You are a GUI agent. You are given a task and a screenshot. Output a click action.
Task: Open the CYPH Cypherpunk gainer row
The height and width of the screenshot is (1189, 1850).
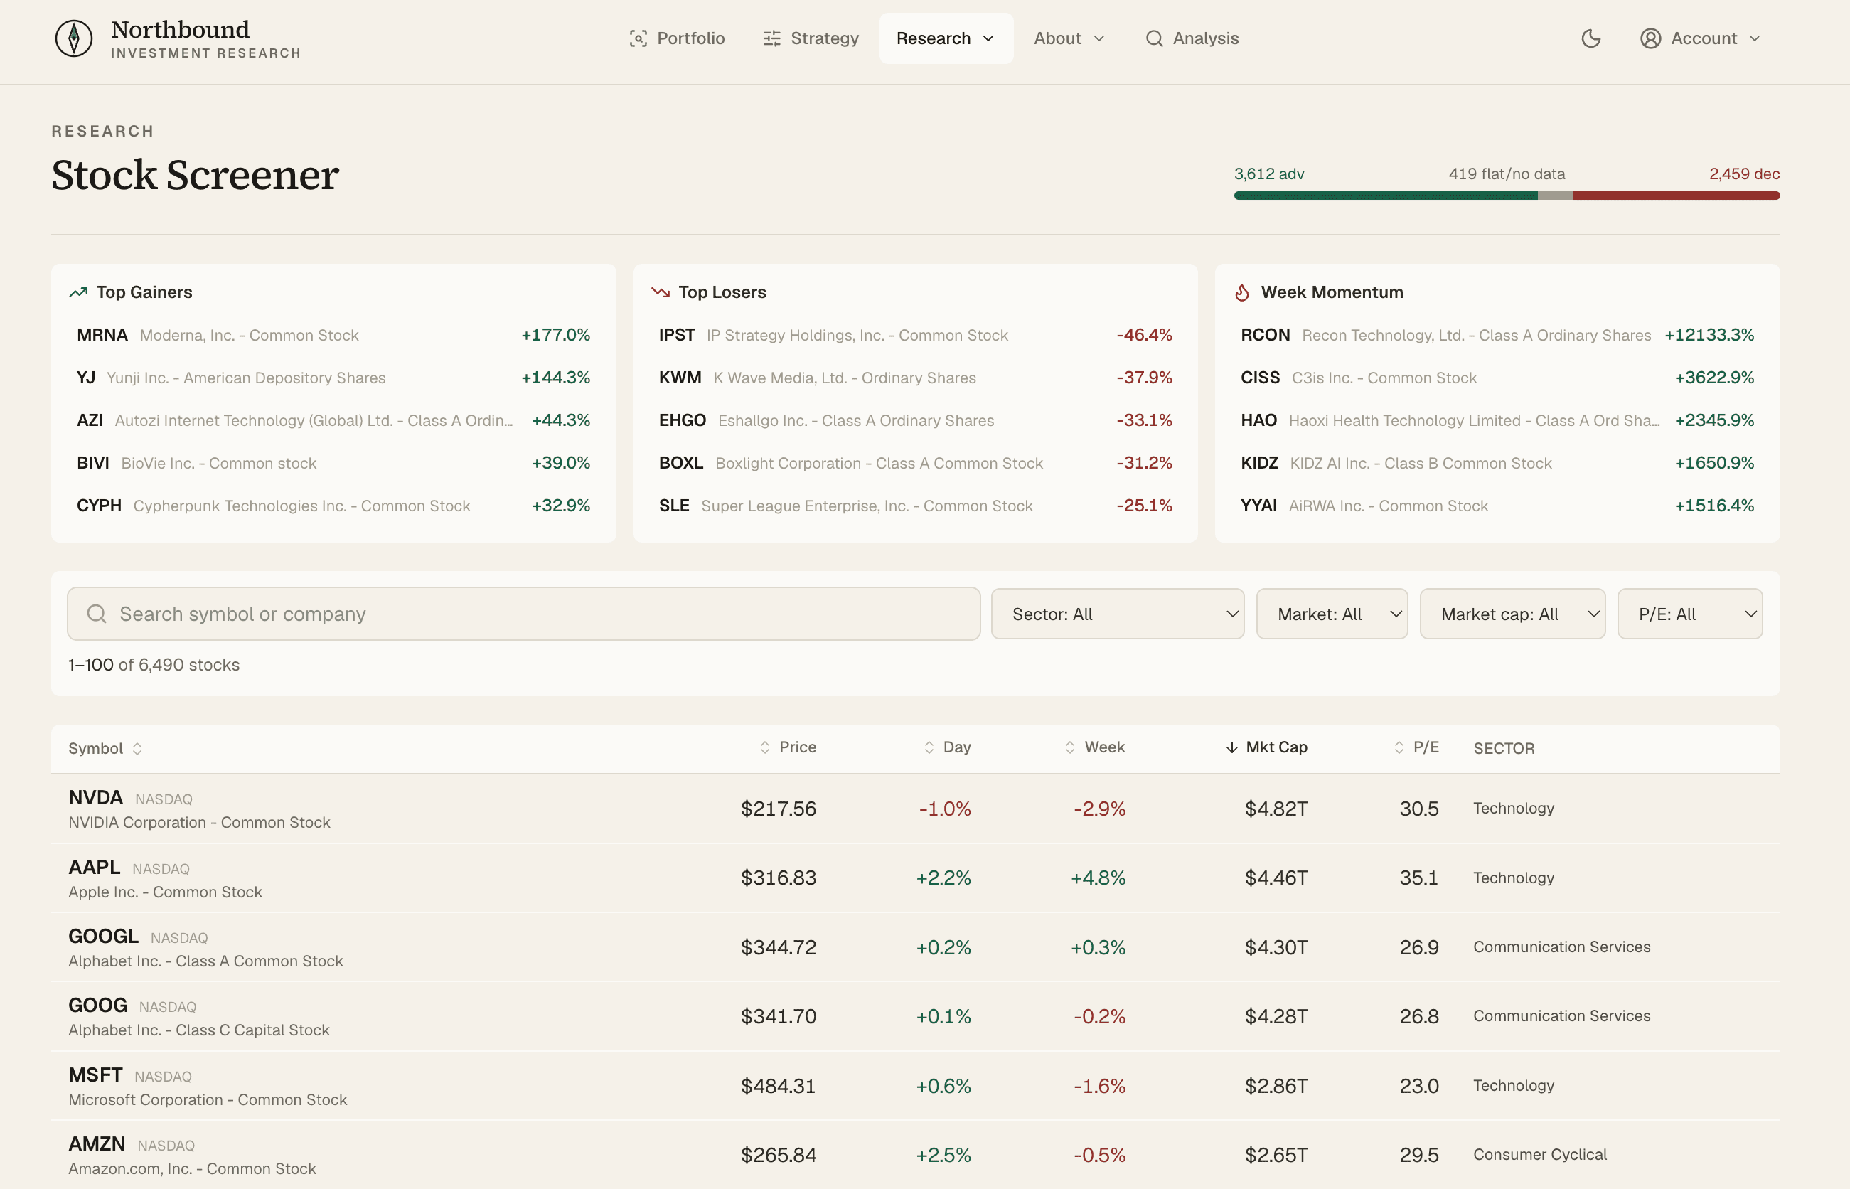333,506
